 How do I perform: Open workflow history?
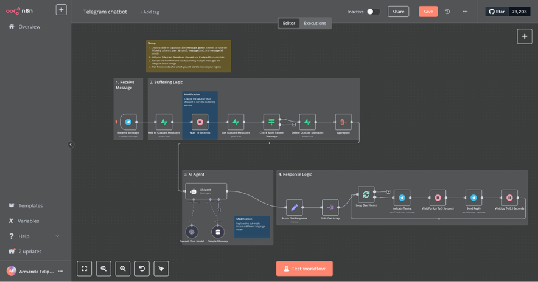(x=447, y=12)
